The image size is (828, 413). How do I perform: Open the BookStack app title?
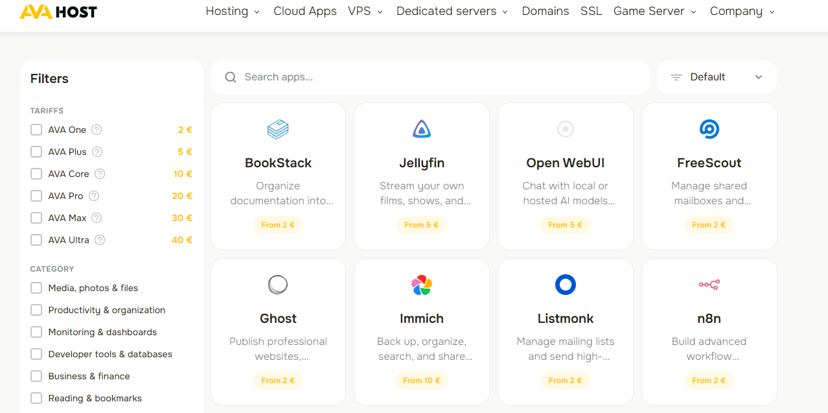click(278, 163)
